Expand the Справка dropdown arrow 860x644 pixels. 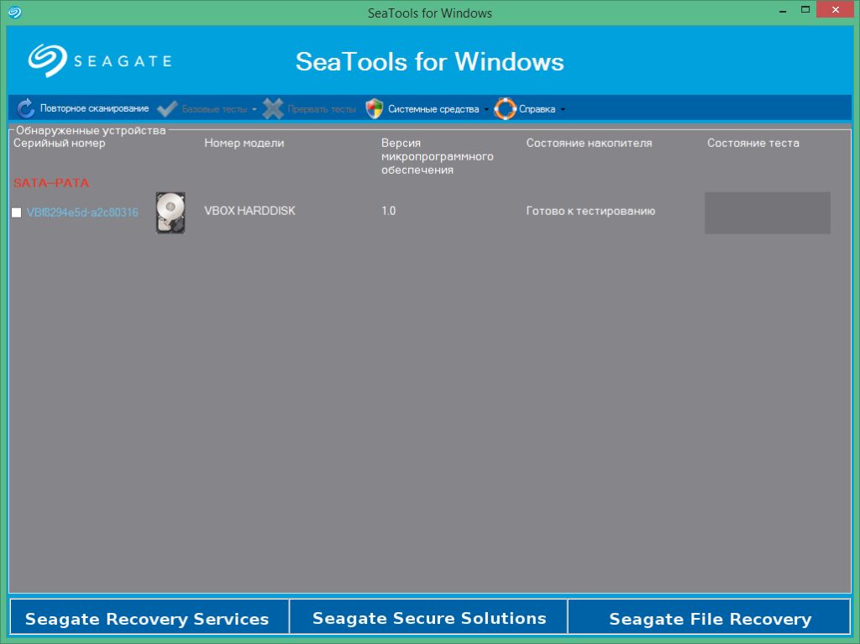pos(563,109)
